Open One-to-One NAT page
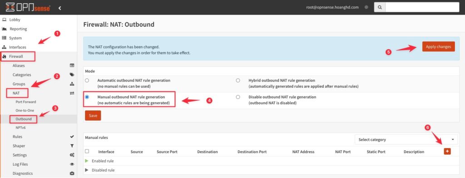Screen dimensions: 465x178 pos(25,110)
